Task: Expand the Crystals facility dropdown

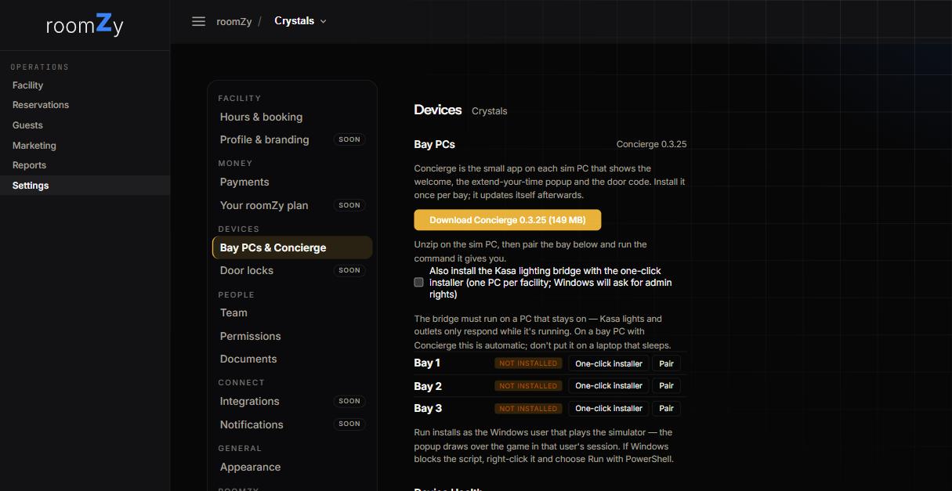Action: 301,21
